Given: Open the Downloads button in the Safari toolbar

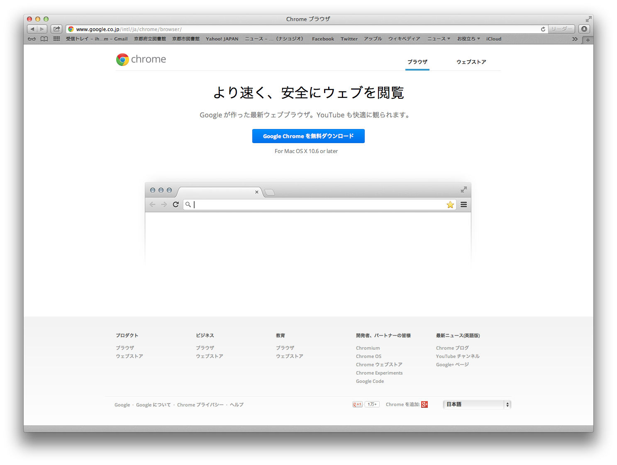Looking at the screenshot, I should pos(584,29).
